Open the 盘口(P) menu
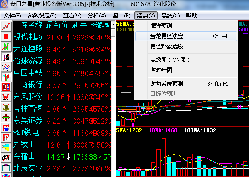 click(122, 16)
